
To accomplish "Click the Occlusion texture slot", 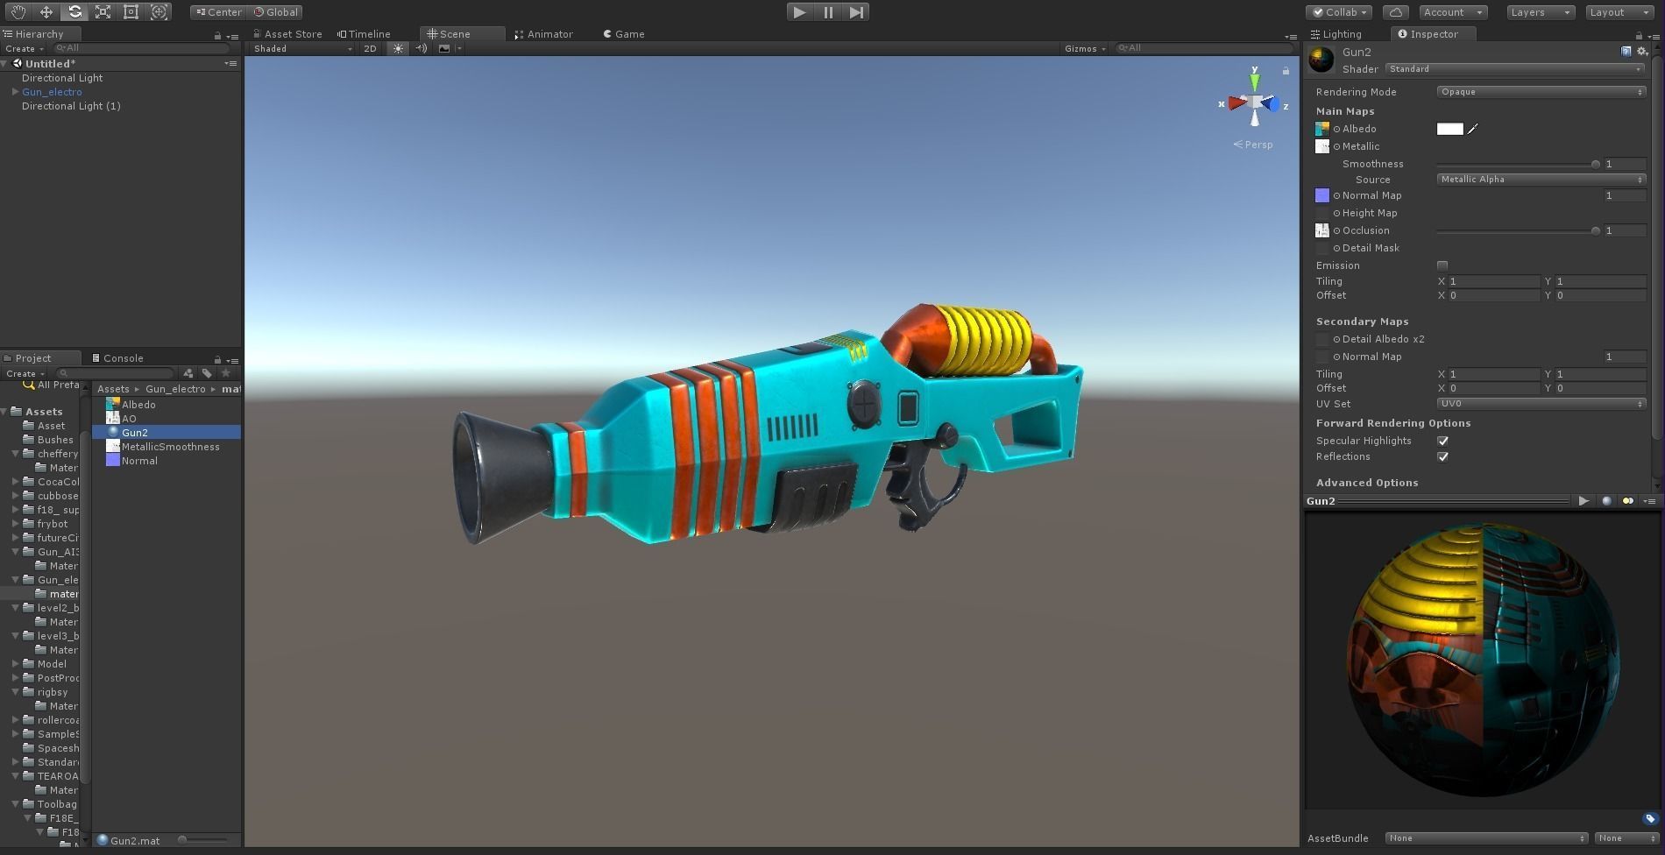I will (x=1322, y=230).
